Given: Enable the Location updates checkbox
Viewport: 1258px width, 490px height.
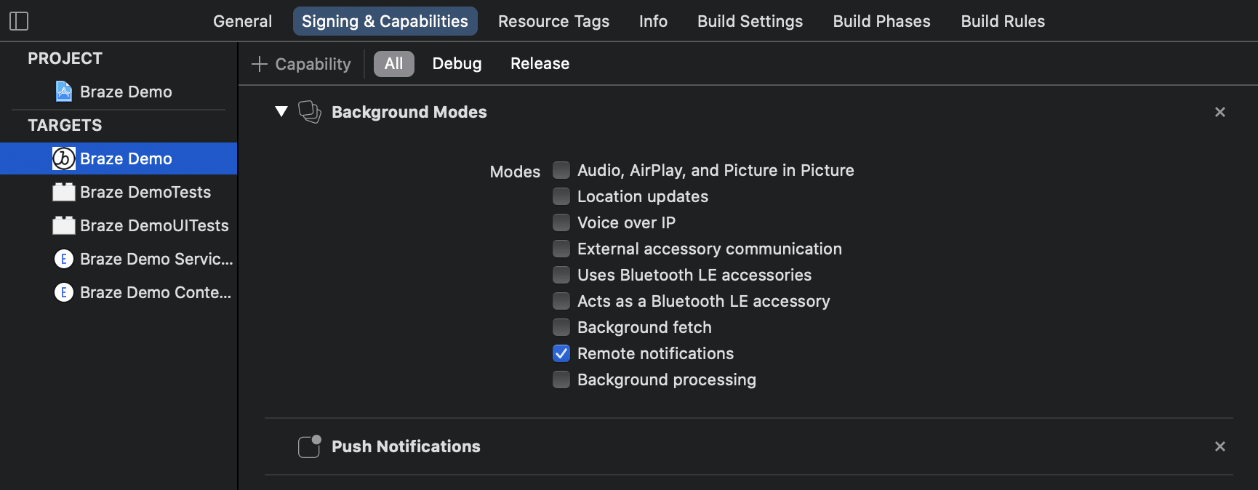Looking at the screenshot, I should pos(561,196).
